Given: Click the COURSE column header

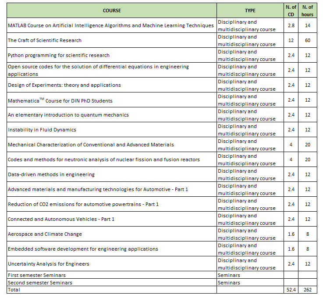Looking at the screenshot, I should pos(112,11).
